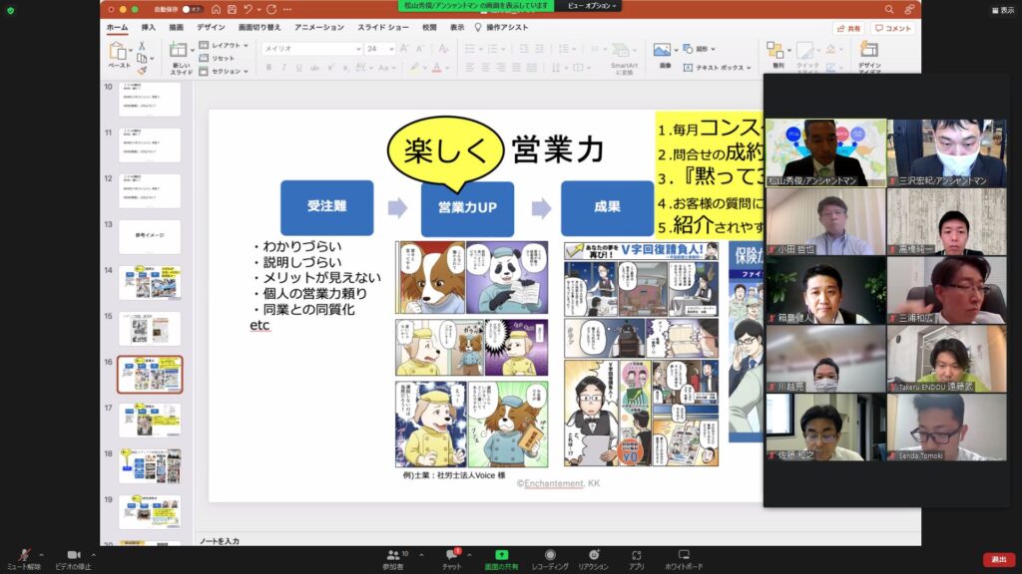The width and height of the screenshot is (1022, 574).
Task: Switch to the 画面切り替え ribbon tab
Action: point(259,27)
